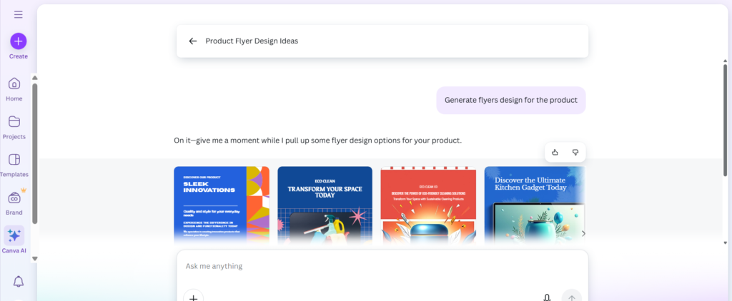Give thumbs up to response
This screenshot has width=732, height=301.
coord(555,152)
